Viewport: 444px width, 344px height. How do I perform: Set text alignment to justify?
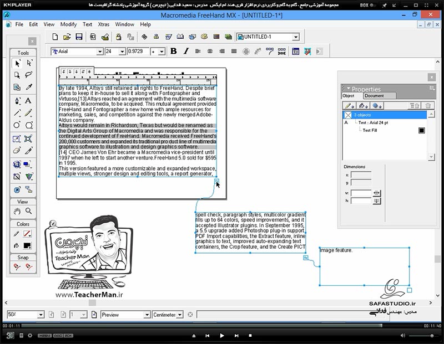pos(234,51)
